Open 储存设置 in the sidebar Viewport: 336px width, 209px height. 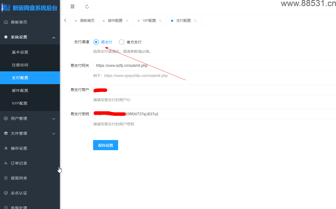tap(30, 148)
